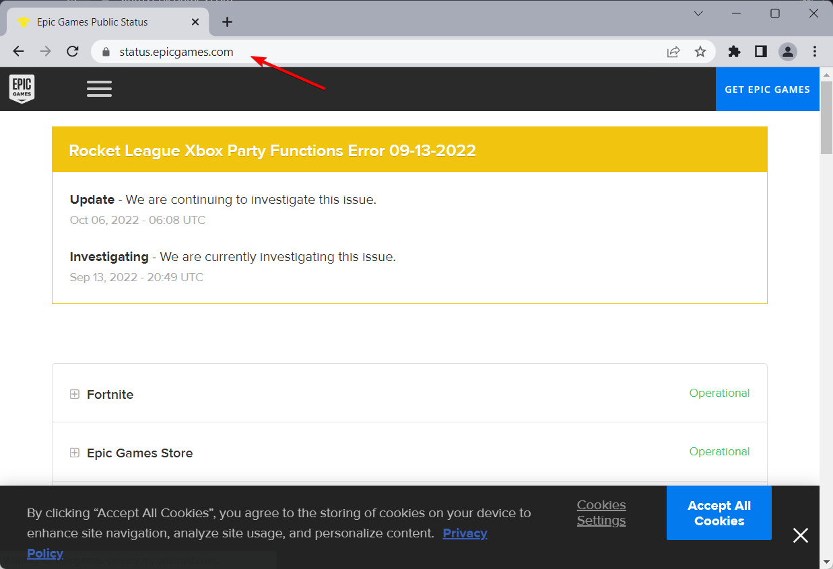Open the Rocket League Xbox Party incident title

pos(272,151)
